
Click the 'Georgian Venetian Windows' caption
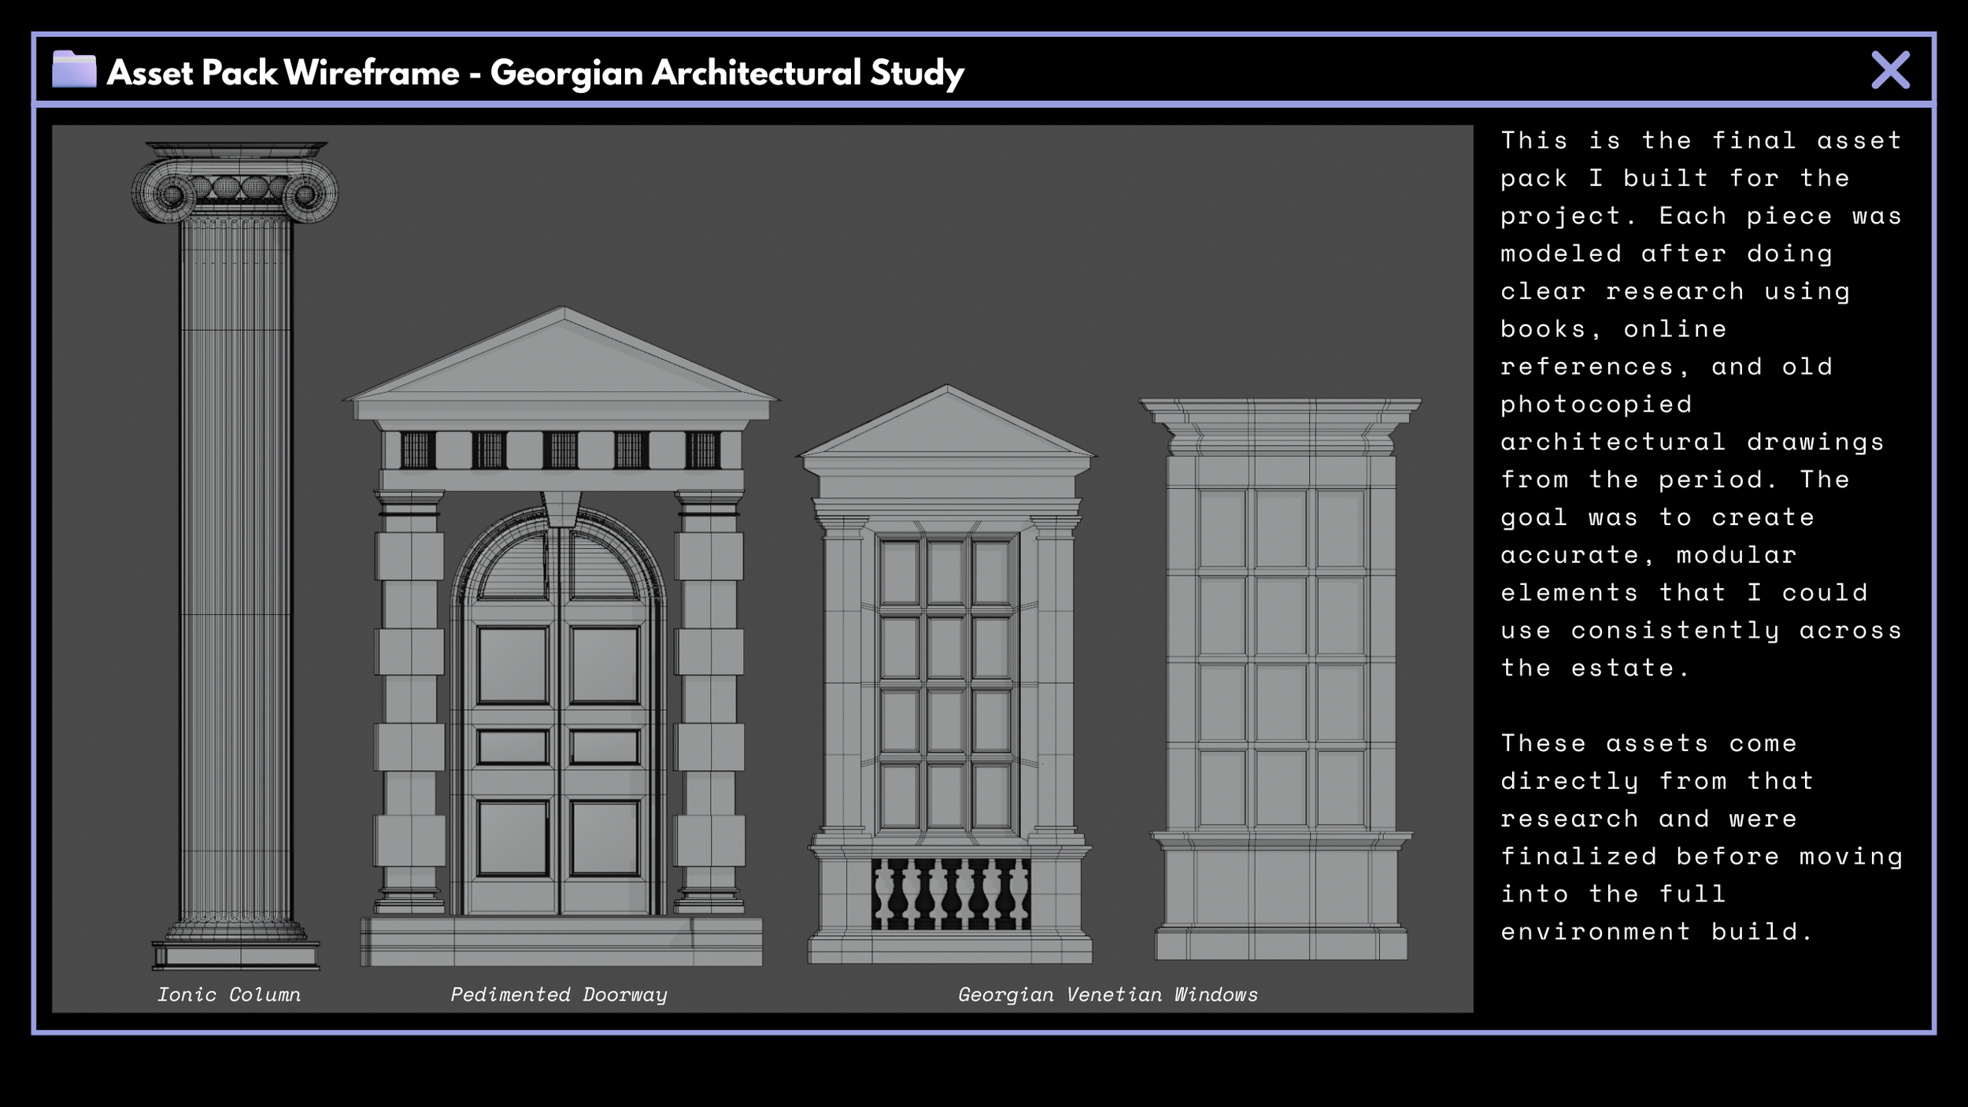(1108, 994)
